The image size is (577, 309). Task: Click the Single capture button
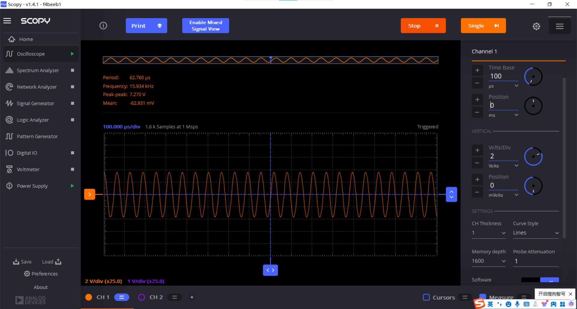point(483,26)
